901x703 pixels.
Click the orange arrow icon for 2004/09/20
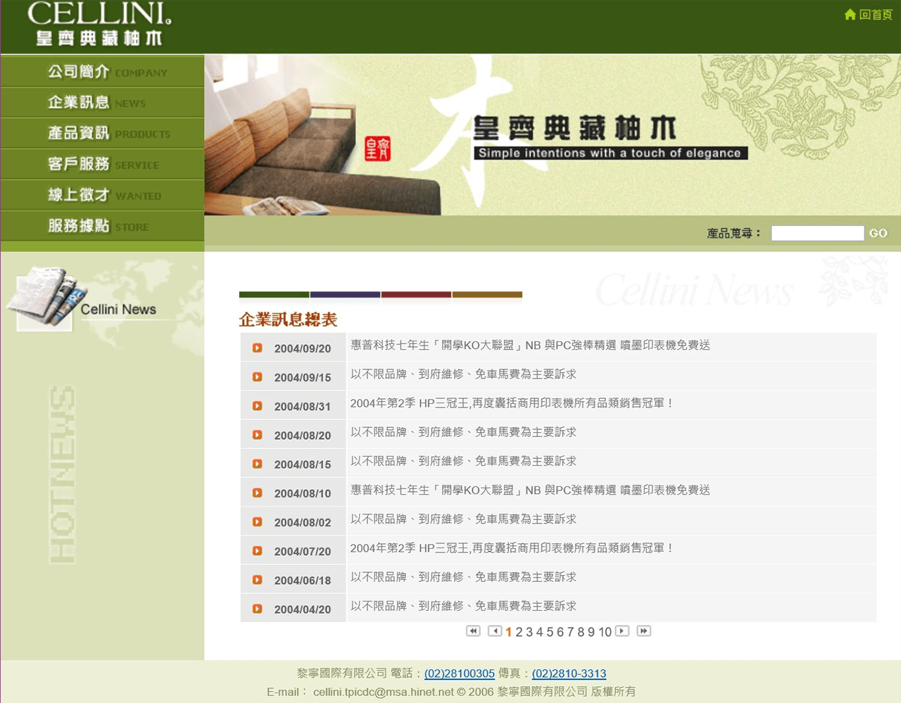click(258, 348)
